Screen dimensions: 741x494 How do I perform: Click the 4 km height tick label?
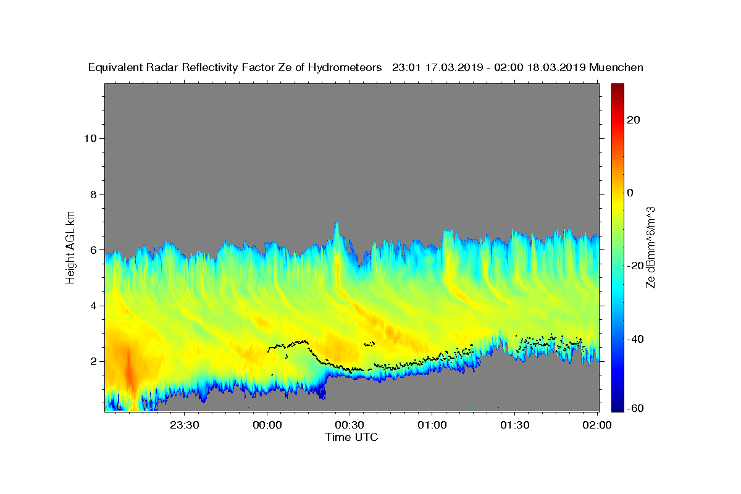point(94,306)
